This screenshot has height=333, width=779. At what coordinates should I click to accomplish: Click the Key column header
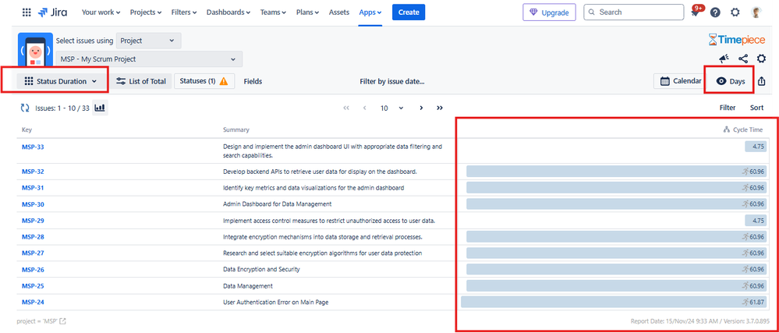27,129
